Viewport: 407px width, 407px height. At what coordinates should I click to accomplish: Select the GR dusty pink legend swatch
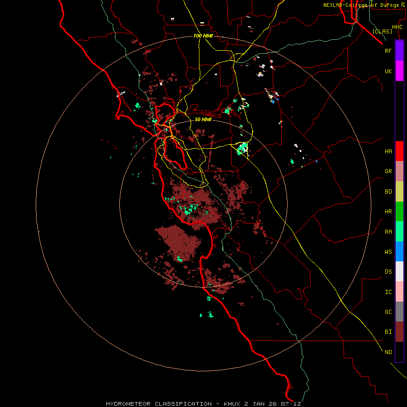click(399, 171)
